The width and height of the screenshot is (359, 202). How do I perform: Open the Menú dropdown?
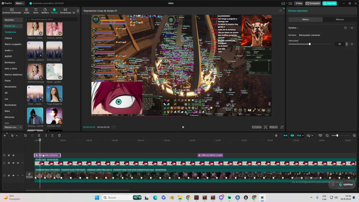pyautogui.click(x=20, y=3)
